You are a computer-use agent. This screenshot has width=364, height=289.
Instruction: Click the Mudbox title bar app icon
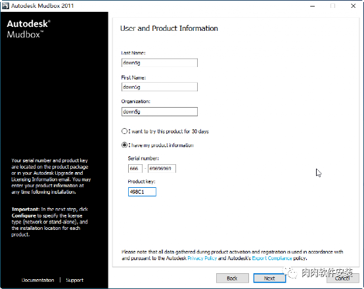coord(5,5)
